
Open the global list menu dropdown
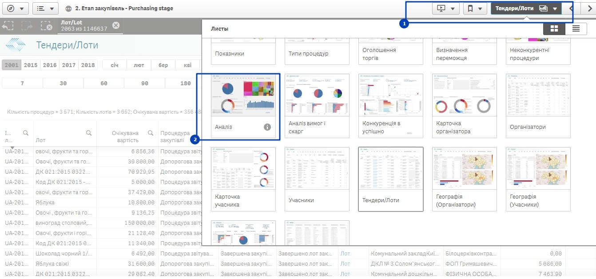(x=45, y=8)
